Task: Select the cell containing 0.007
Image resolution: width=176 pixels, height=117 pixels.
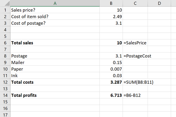Action: point(111,69)
